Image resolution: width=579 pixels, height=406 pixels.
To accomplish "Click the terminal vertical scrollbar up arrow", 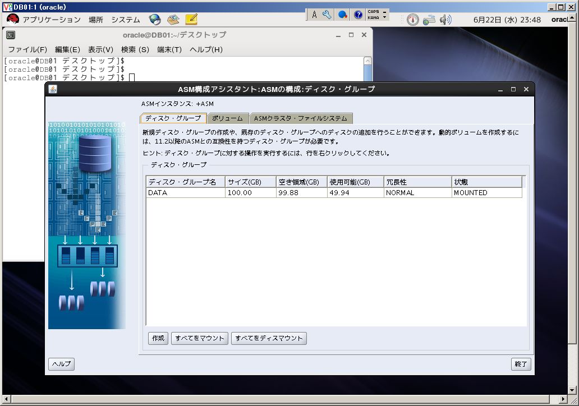I will click(367, 61).
